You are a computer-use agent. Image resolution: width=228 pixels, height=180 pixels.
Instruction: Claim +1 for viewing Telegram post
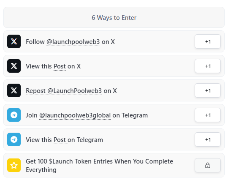click(208, 139)
